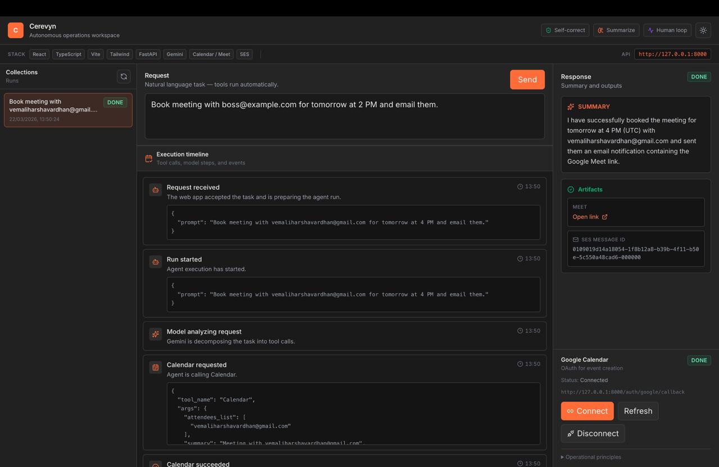Click the FastAPI stack tag

pos(148,54)
